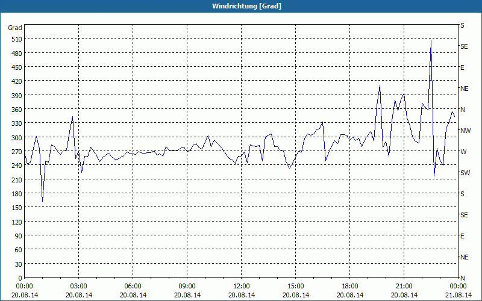The height and width of the screenshot is (301, 482).
Task: Click the "330" y-axis value
Action: pyautogui.click(x=17, y=124)
